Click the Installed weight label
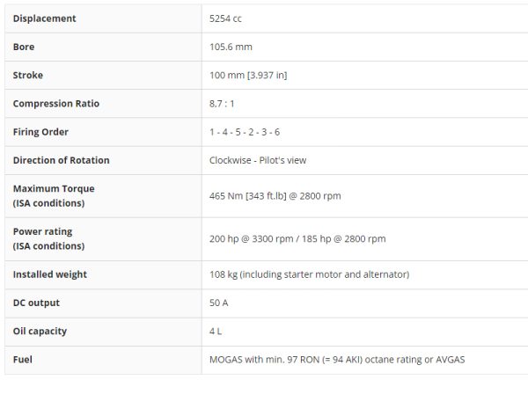The width and height of the screenshot is (528, 409). pos(49,274)
